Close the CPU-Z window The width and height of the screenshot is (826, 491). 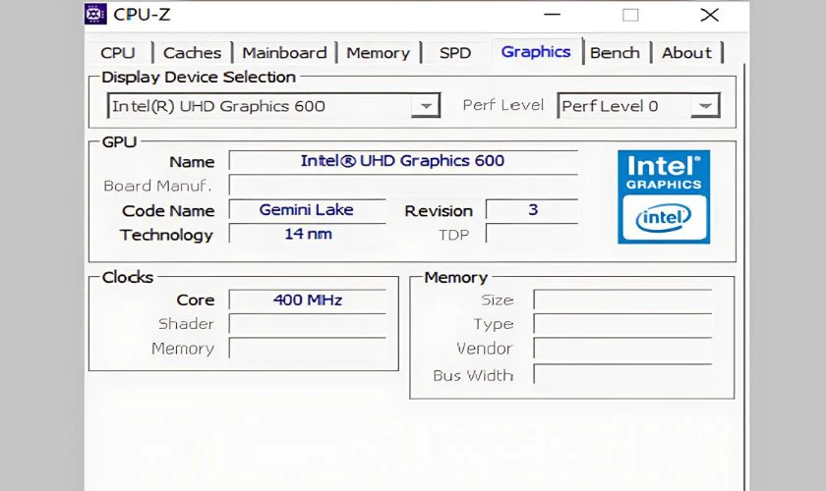click(x=710, y=15)
